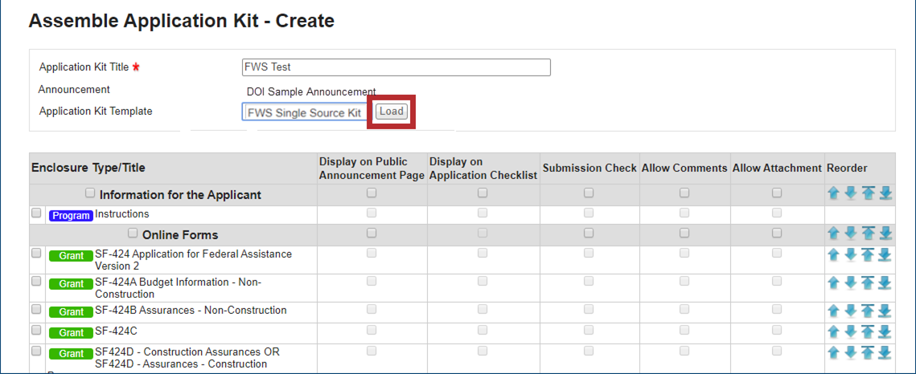
Task: Move SF-424C row to the bottom
Action: [x=885, y=331]
